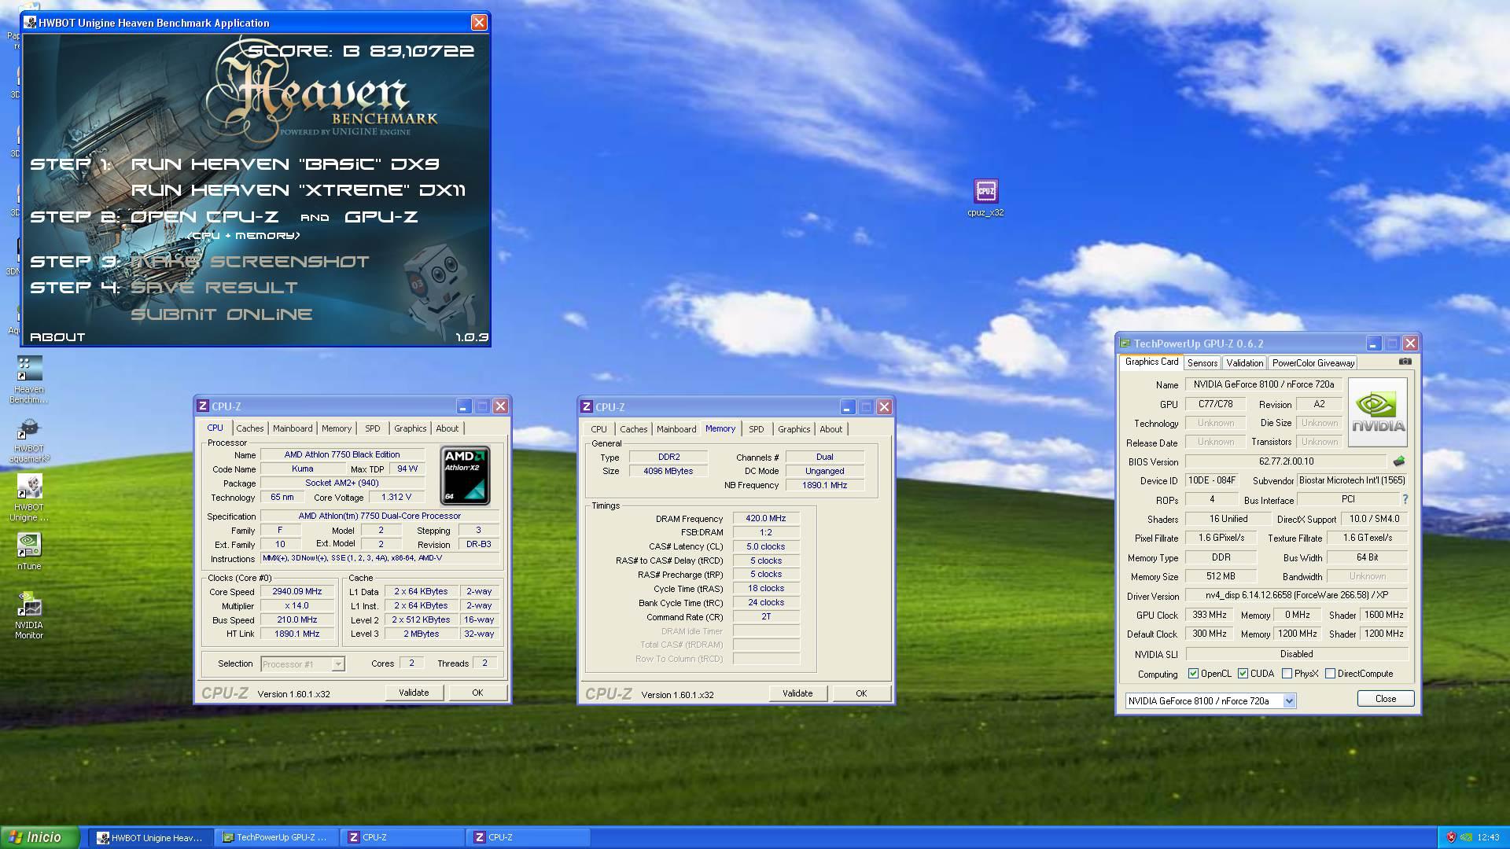This screenshot has height=849, width=1510.
Task: Select the first CPU-Z taskbar button
Action: (402, 838)
